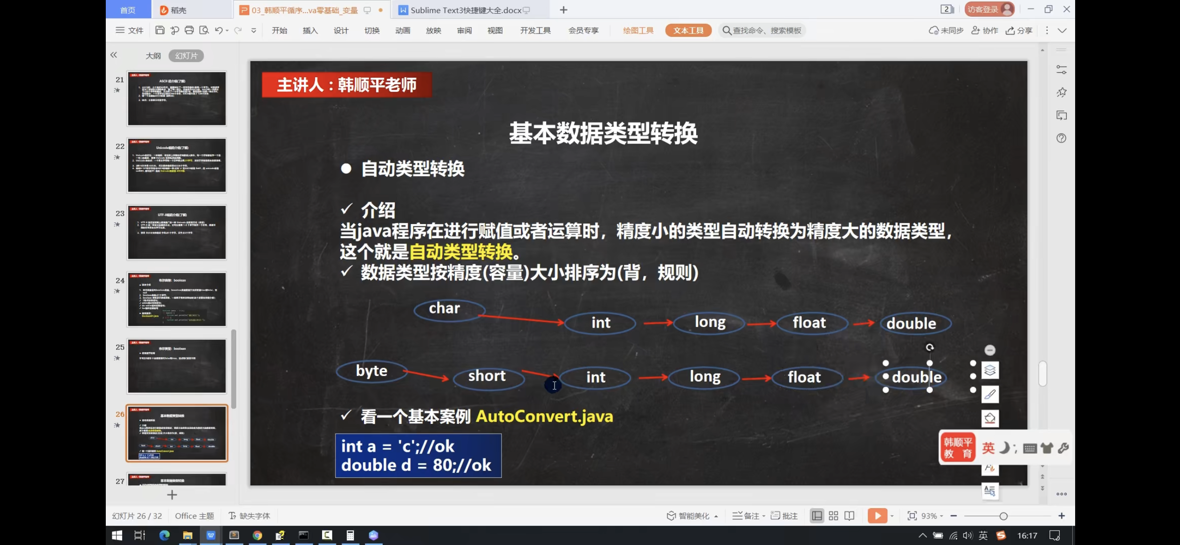Image resolution: width=1180 pixels, height=545 pixels.
Task: Open the help question mark icon
Action: tap(1061, 138)
